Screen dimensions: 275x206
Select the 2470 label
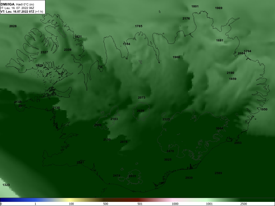(x=170, y=151)
